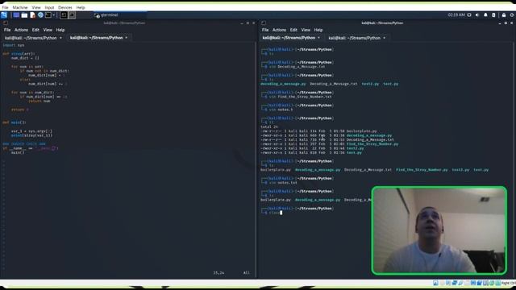Click 'vim Decoding_a_Message.txt' command line

(297, 66)
